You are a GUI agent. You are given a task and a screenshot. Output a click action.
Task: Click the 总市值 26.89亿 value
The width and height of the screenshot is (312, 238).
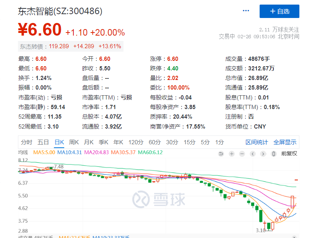(258, 78)
